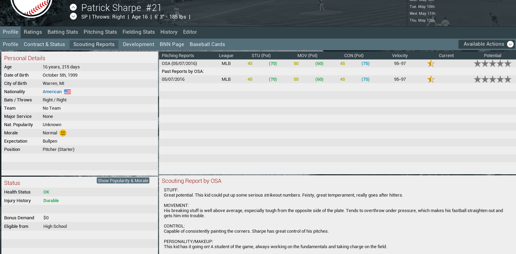Select Profile sub-tab beside Contract & Status
The image size is (516, 254).
pyautogui.click(x=10, y=44)
